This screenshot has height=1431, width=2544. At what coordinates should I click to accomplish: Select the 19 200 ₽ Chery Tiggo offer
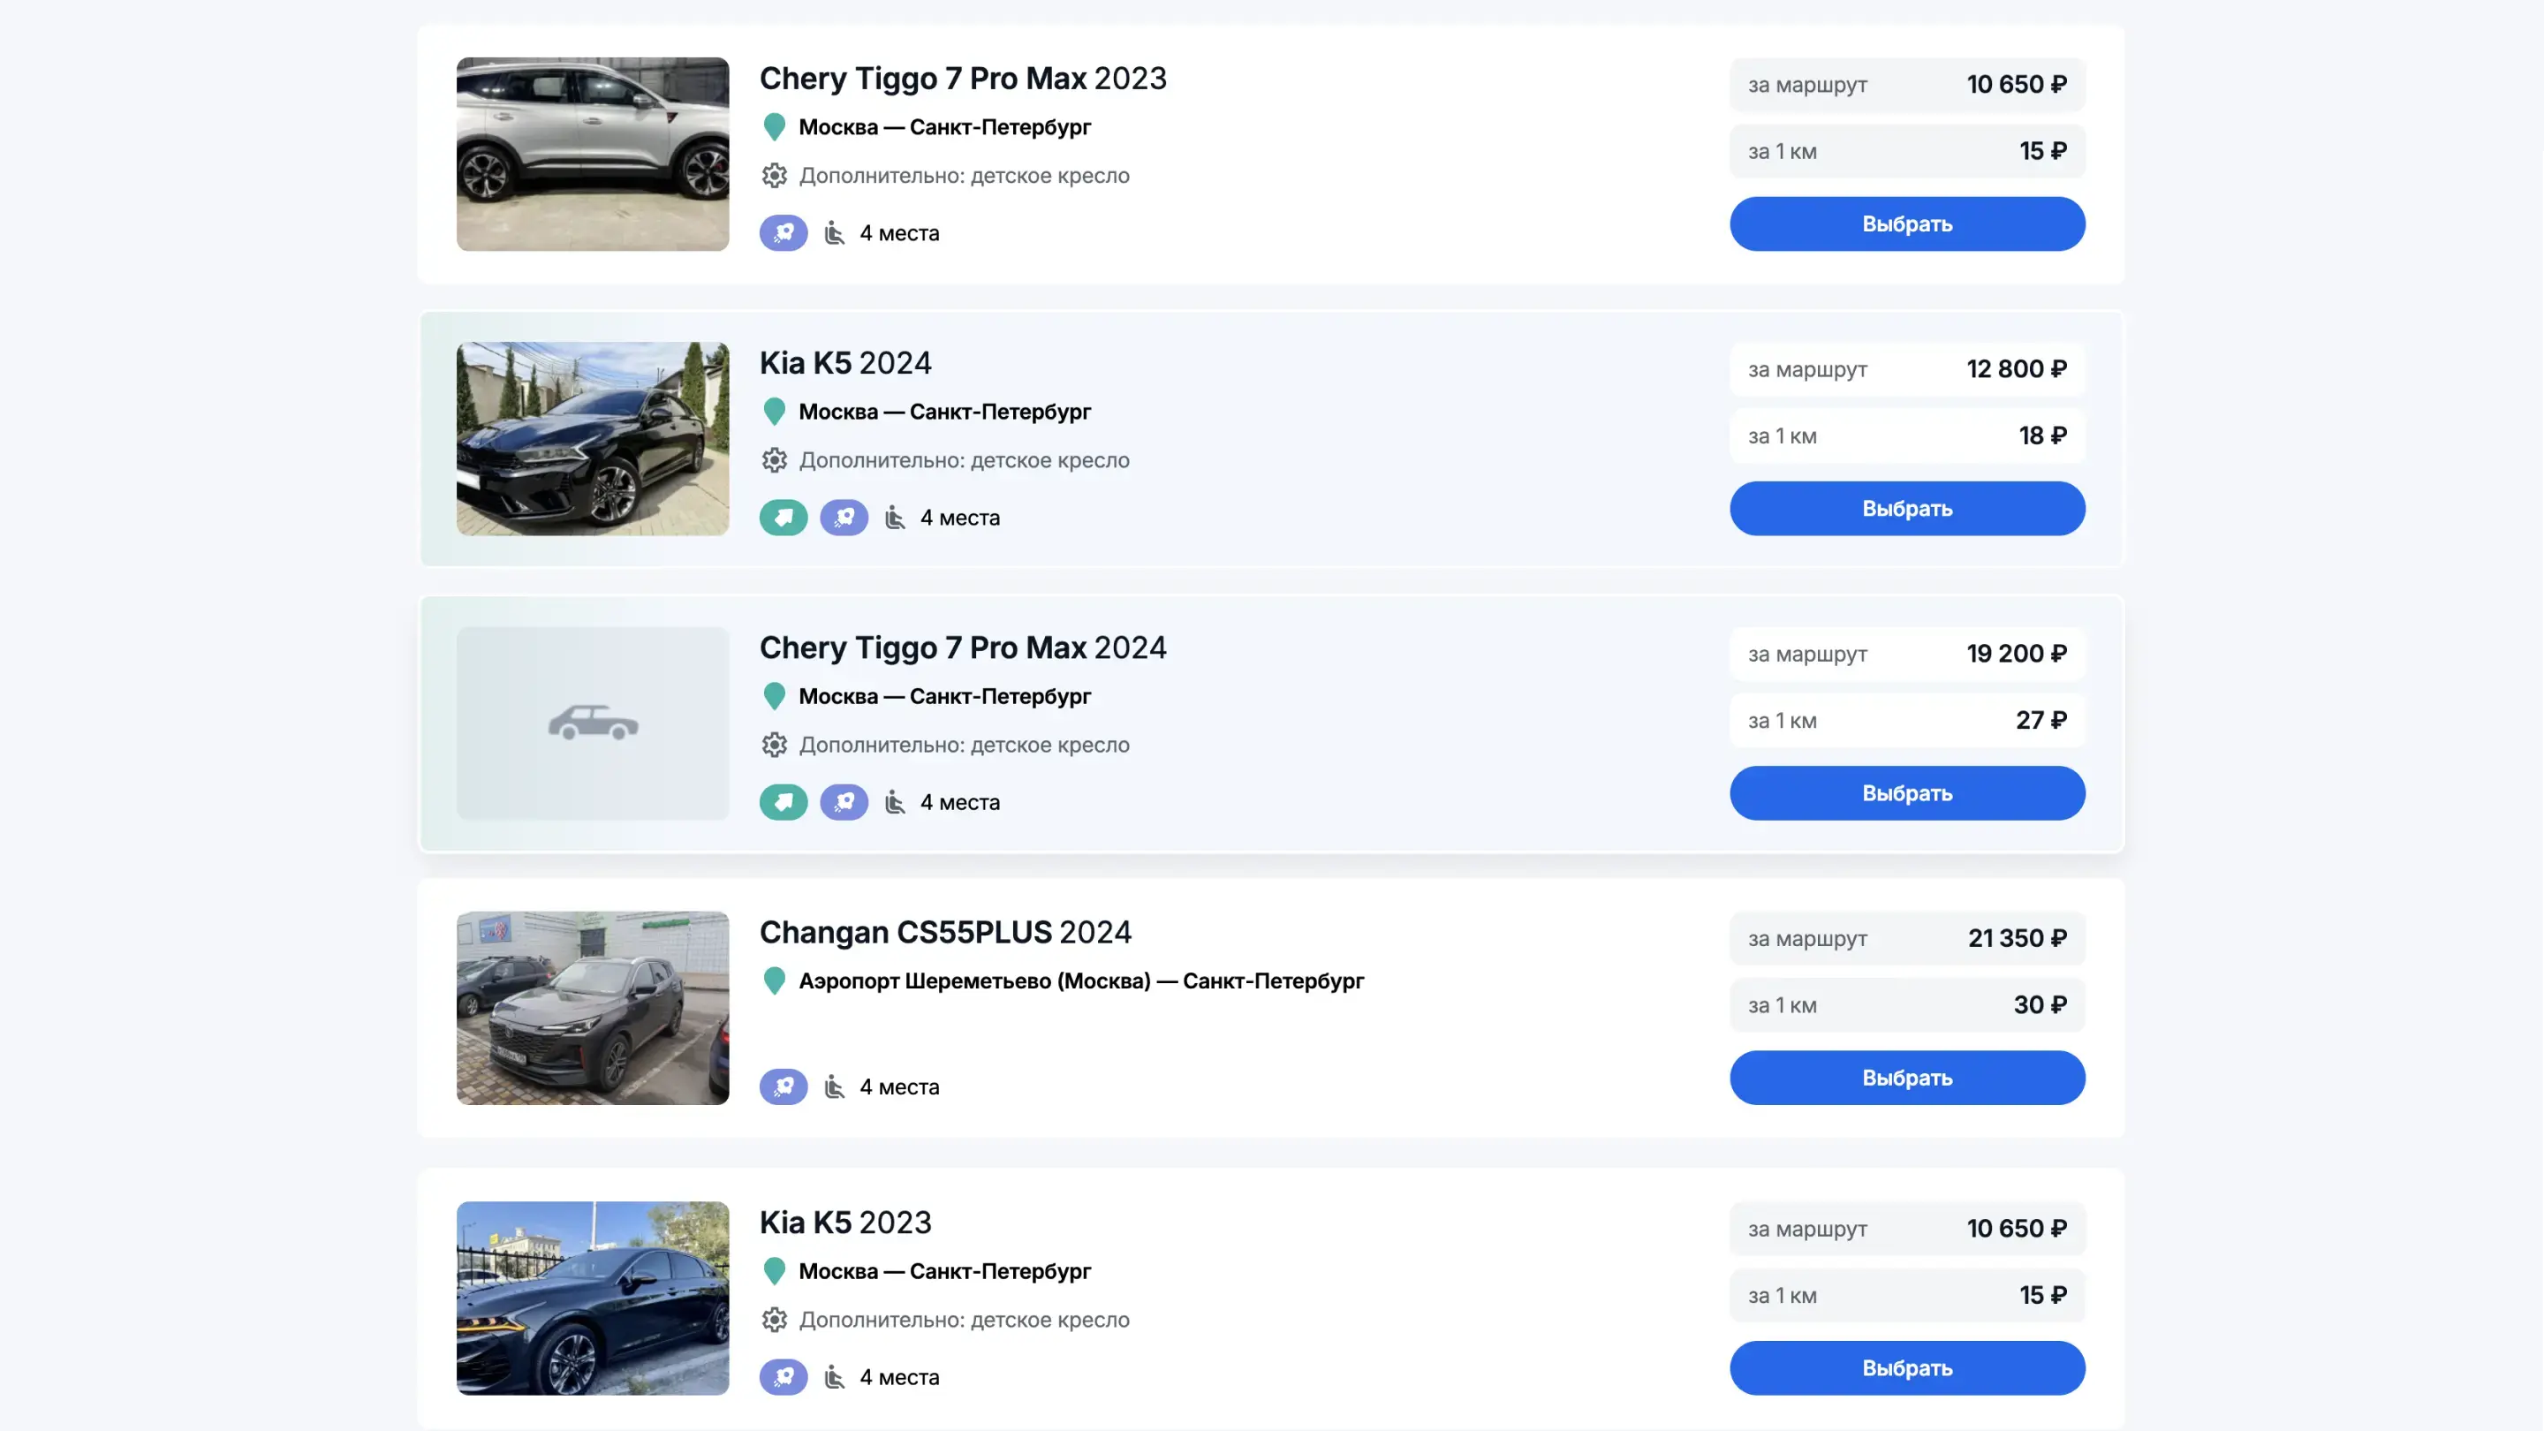pos(1906,793)
